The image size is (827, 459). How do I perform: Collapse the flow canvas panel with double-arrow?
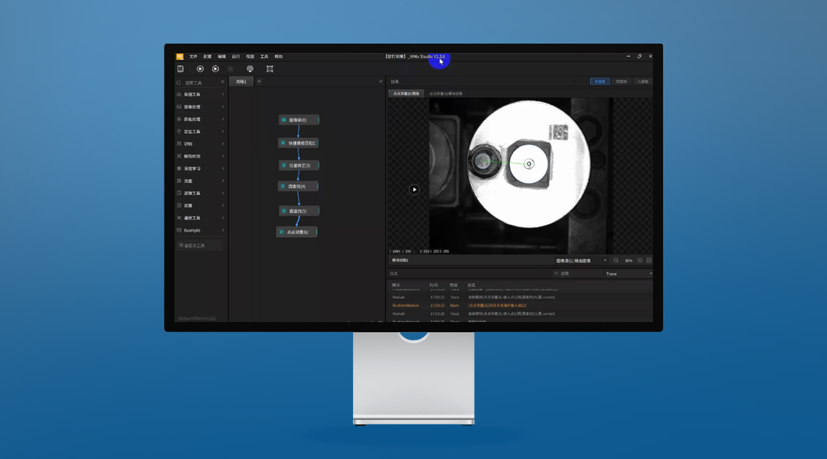tap(381, 82)
